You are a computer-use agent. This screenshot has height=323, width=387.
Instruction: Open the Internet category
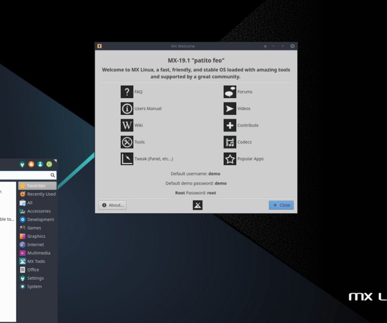[37, 245]
